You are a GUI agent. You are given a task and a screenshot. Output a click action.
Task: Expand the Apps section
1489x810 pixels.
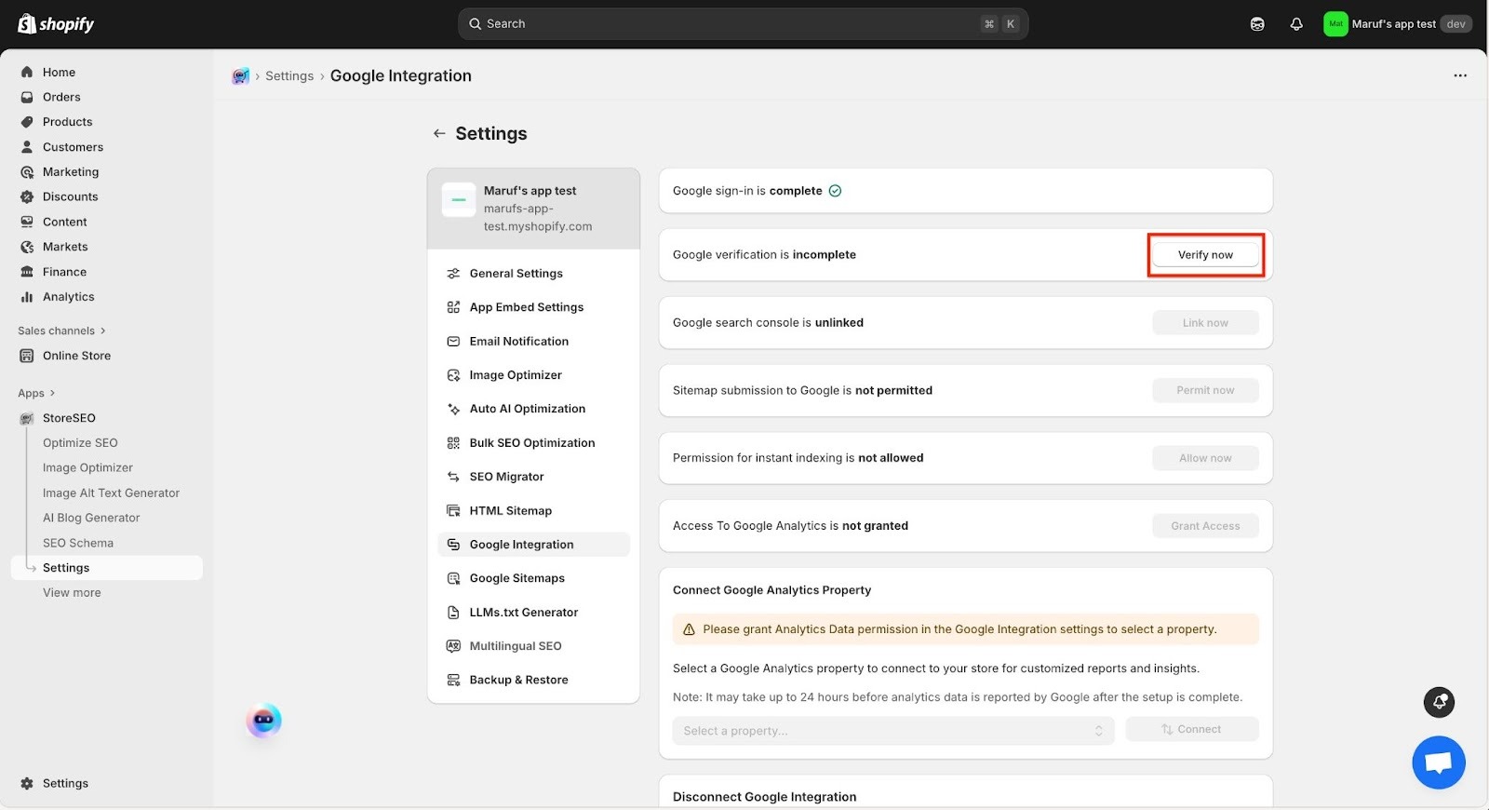coord(36,393)
